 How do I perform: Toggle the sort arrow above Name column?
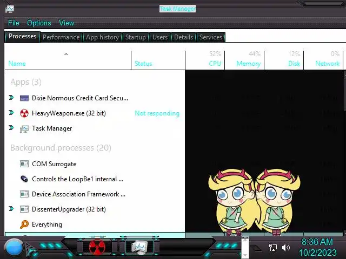click(66, 54)
